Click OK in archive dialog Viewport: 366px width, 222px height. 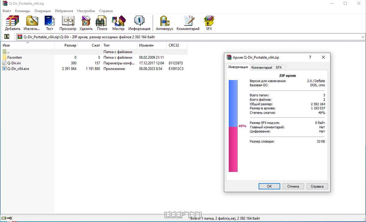click(x=269, y=186)
